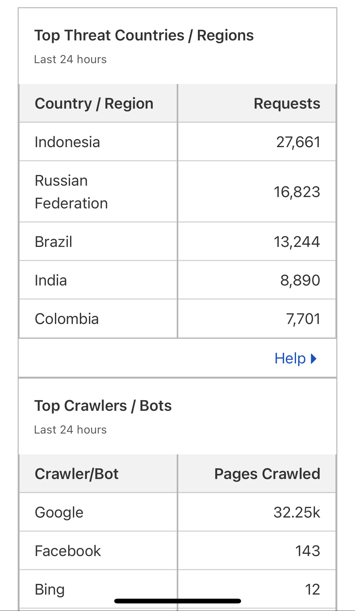Image resolution: width=355 pixels, height=611 pixels.
Task: Click the Colombia country cell
Action: click(98, 319)
